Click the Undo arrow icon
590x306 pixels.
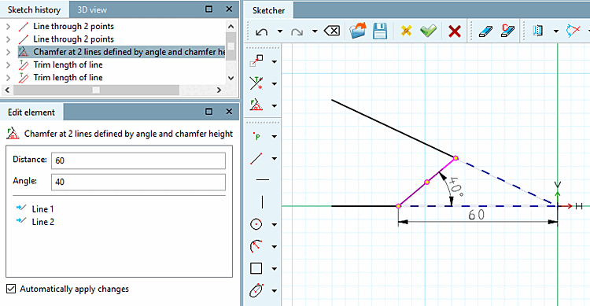pyautogui.click(x=261, y=31)
